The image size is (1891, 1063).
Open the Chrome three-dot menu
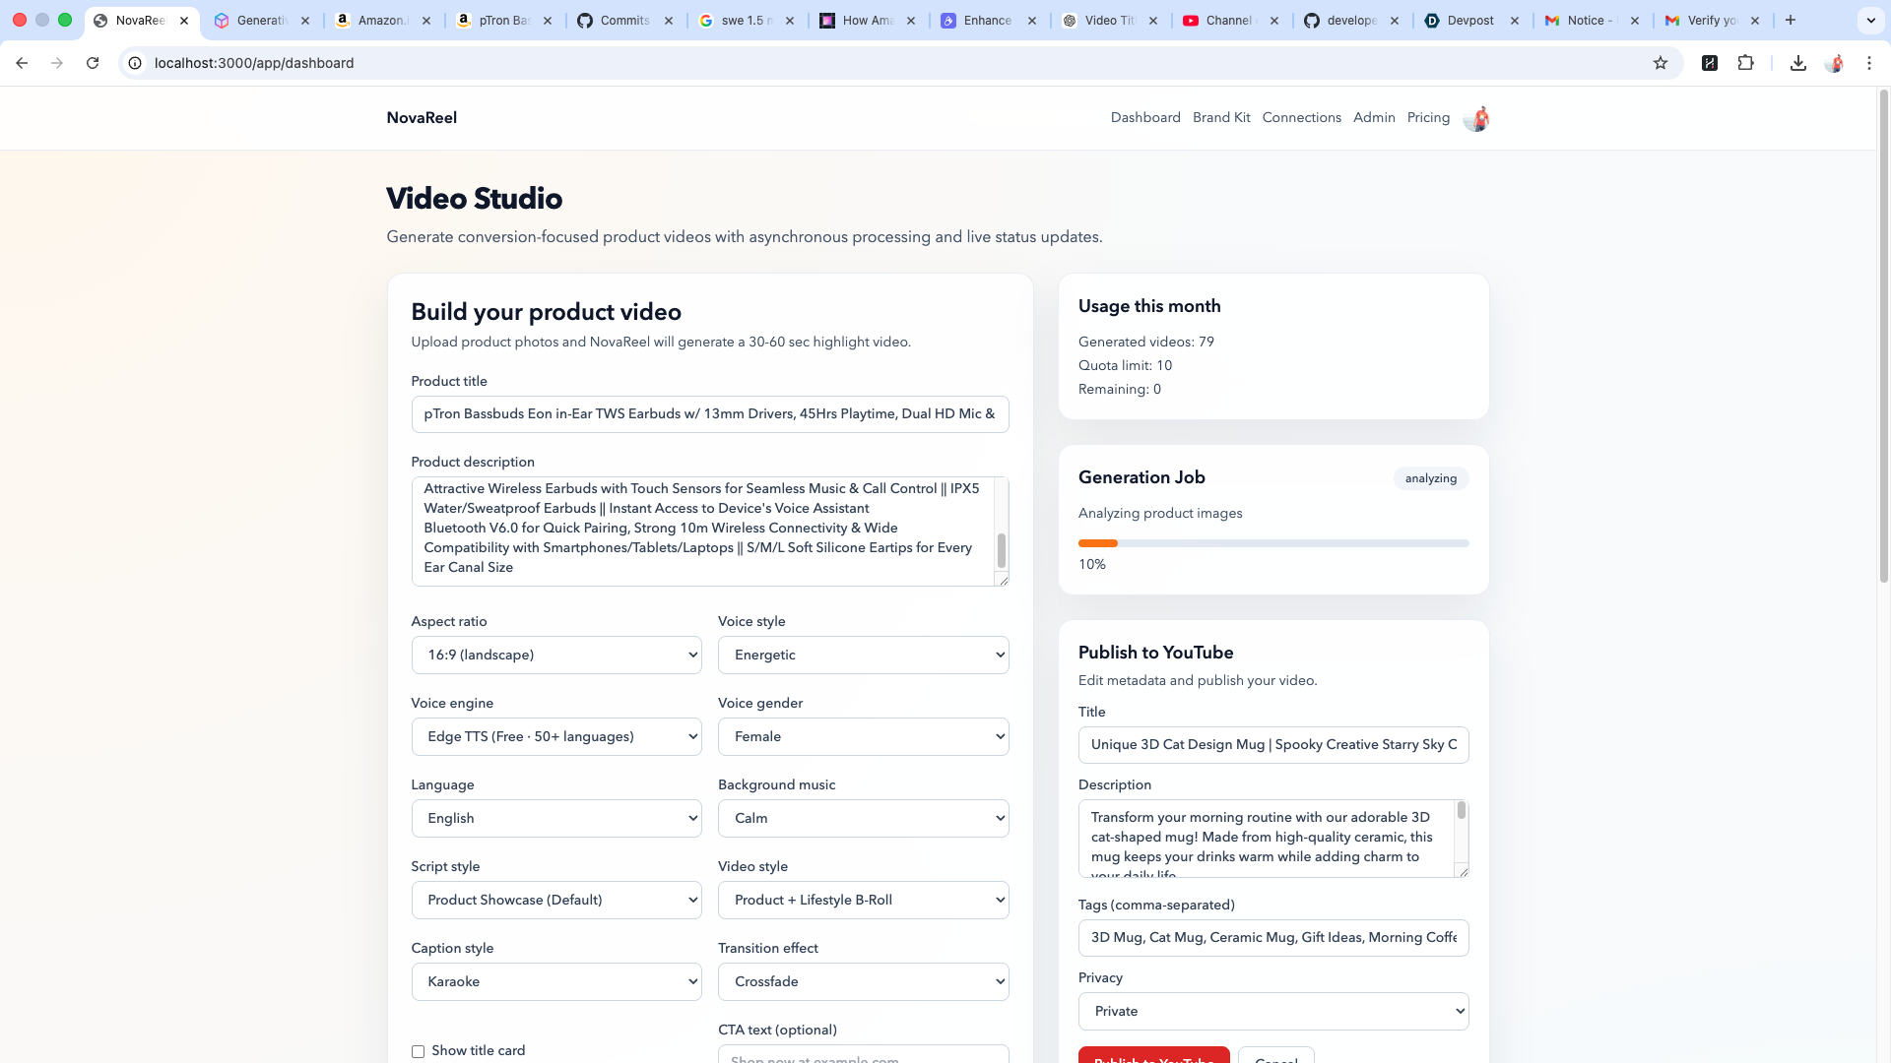coord(1869,63)
